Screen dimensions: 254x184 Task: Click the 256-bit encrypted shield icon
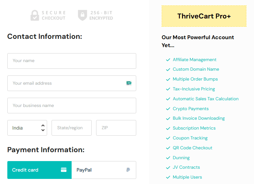[x=82, y=15]
